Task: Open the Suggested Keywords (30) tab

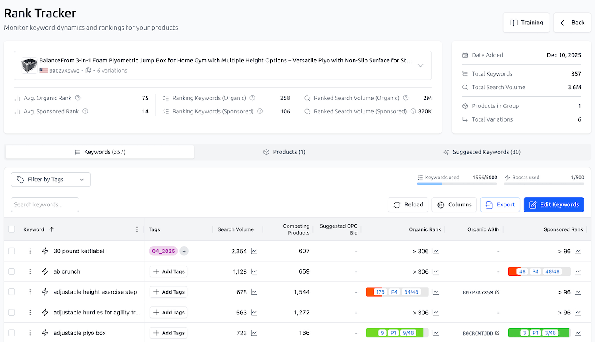Action: (482, 152)
